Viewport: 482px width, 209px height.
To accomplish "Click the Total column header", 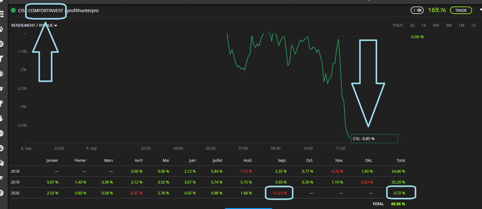I will [401, 161].
